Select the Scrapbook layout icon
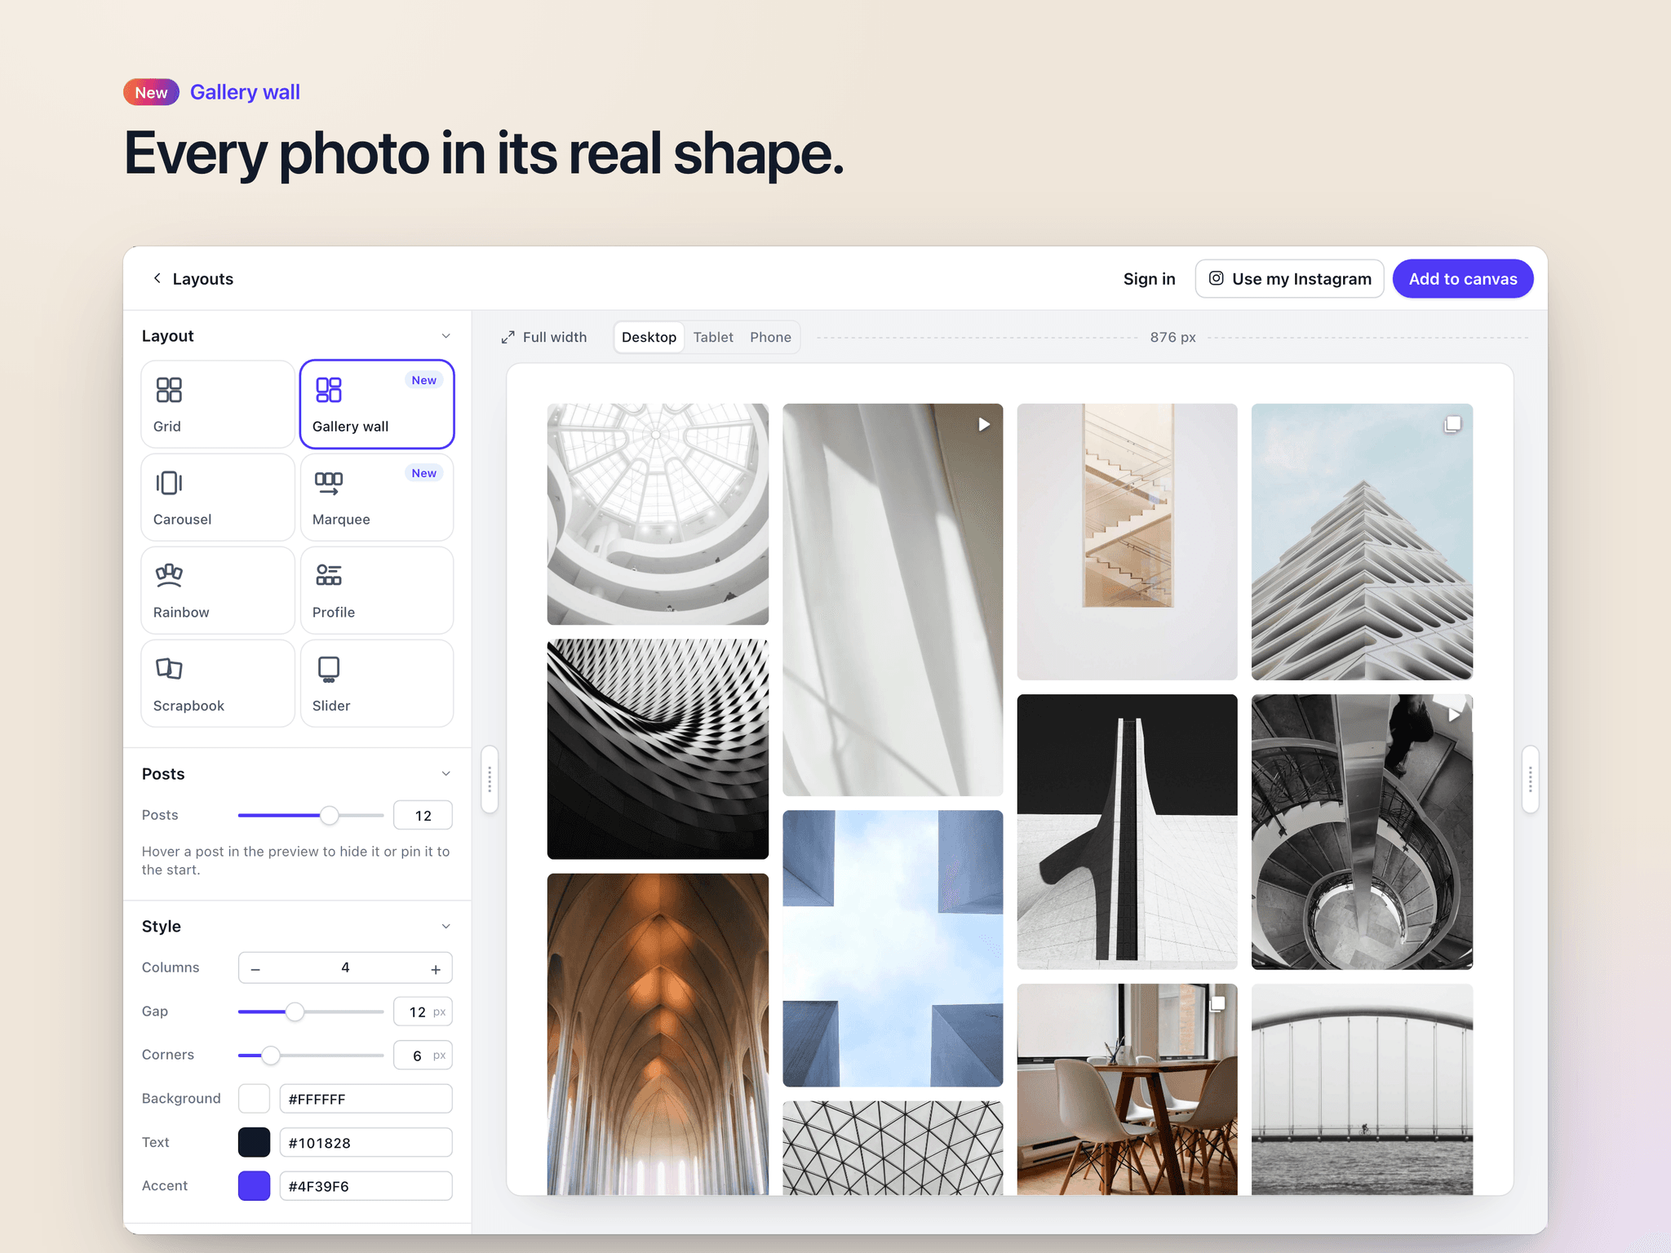1671x1253 pixels. (169, 669)
